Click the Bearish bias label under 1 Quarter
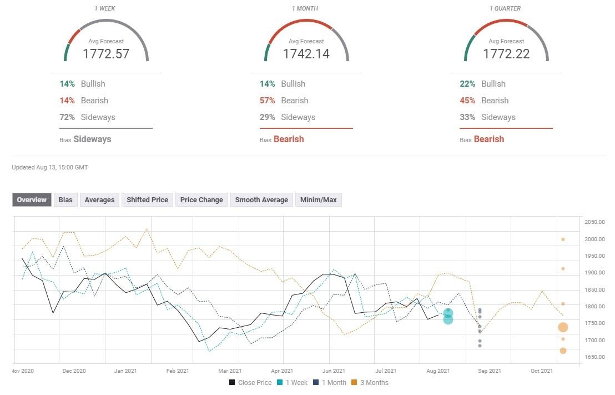Image resolution: width=615 pixels, height=395 pixels. (x=487, y=139)
